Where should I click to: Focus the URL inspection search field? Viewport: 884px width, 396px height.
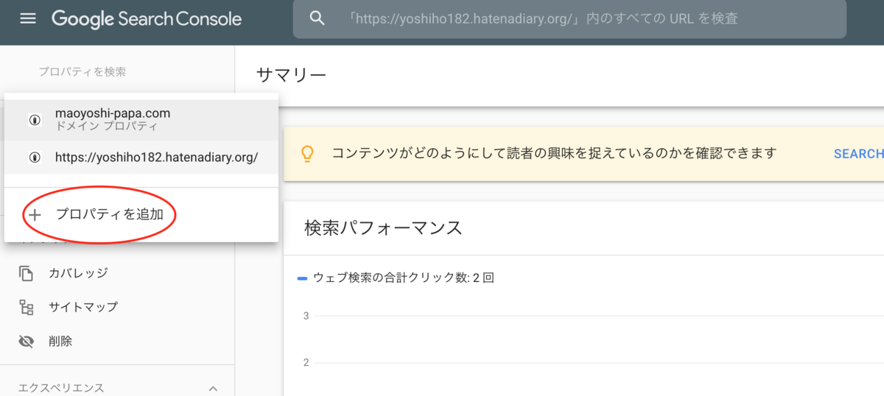569,19
